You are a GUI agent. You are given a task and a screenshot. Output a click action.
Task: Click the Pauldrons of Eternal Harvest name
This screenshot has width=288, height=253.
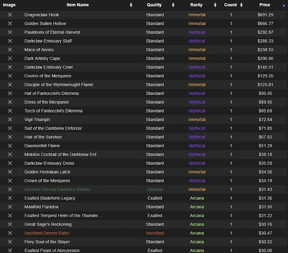pyautogui.click(x=52, y=32)
